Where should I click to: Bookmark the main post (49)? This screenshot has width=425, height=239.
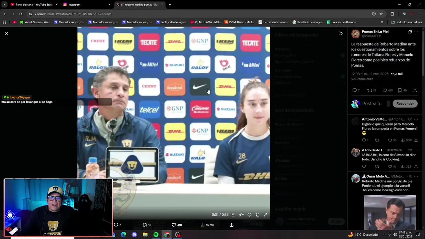pyautogui.click(x=402, y=90)
